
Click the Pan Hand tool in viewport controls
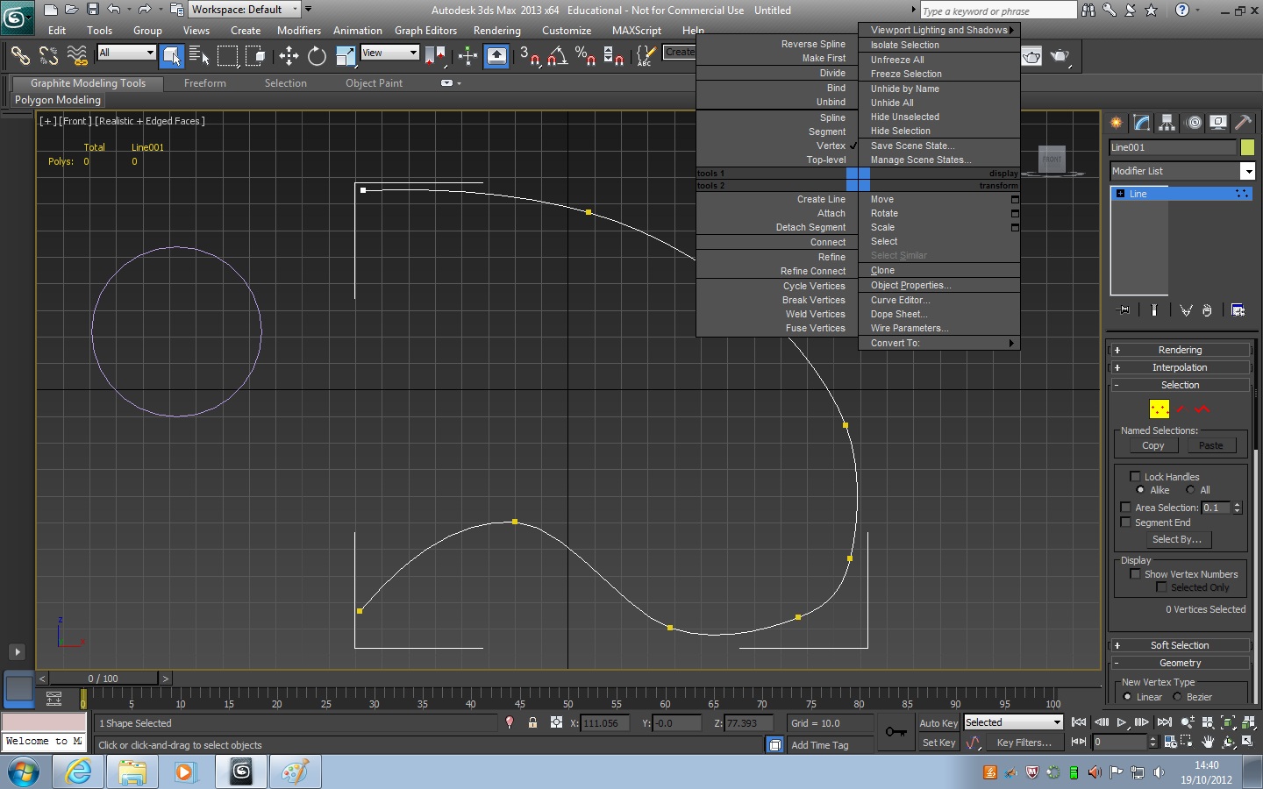click(x=1208, y=742)
